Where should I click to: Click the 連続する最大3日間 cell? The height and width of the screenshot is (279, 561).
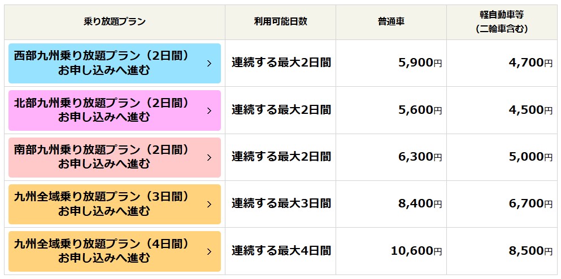(281, 204)
